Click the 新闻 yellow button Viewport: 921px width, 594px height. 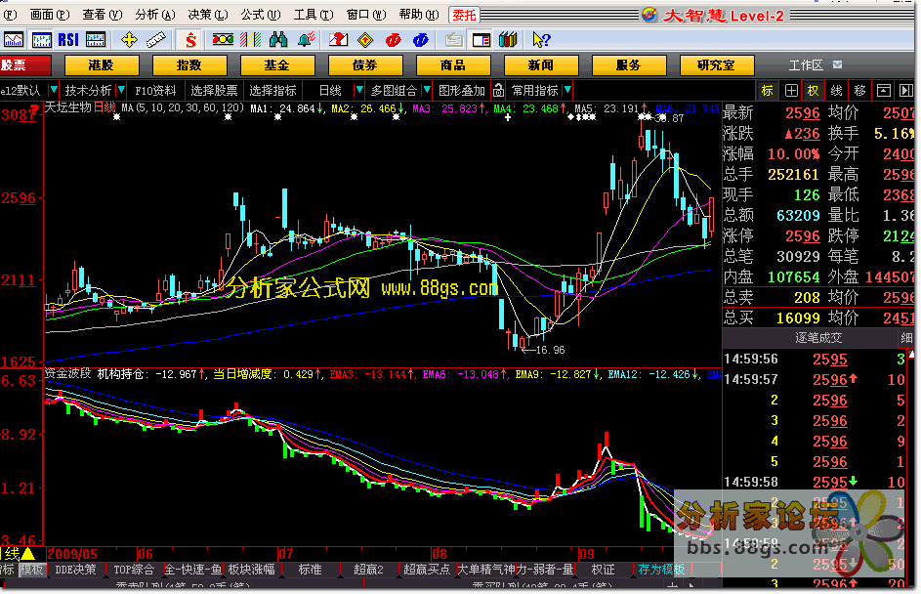click(x=541, y=64)
